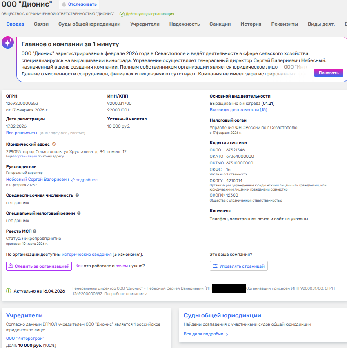Click the link-chain icon beside подробнее

tap(73, 180)
